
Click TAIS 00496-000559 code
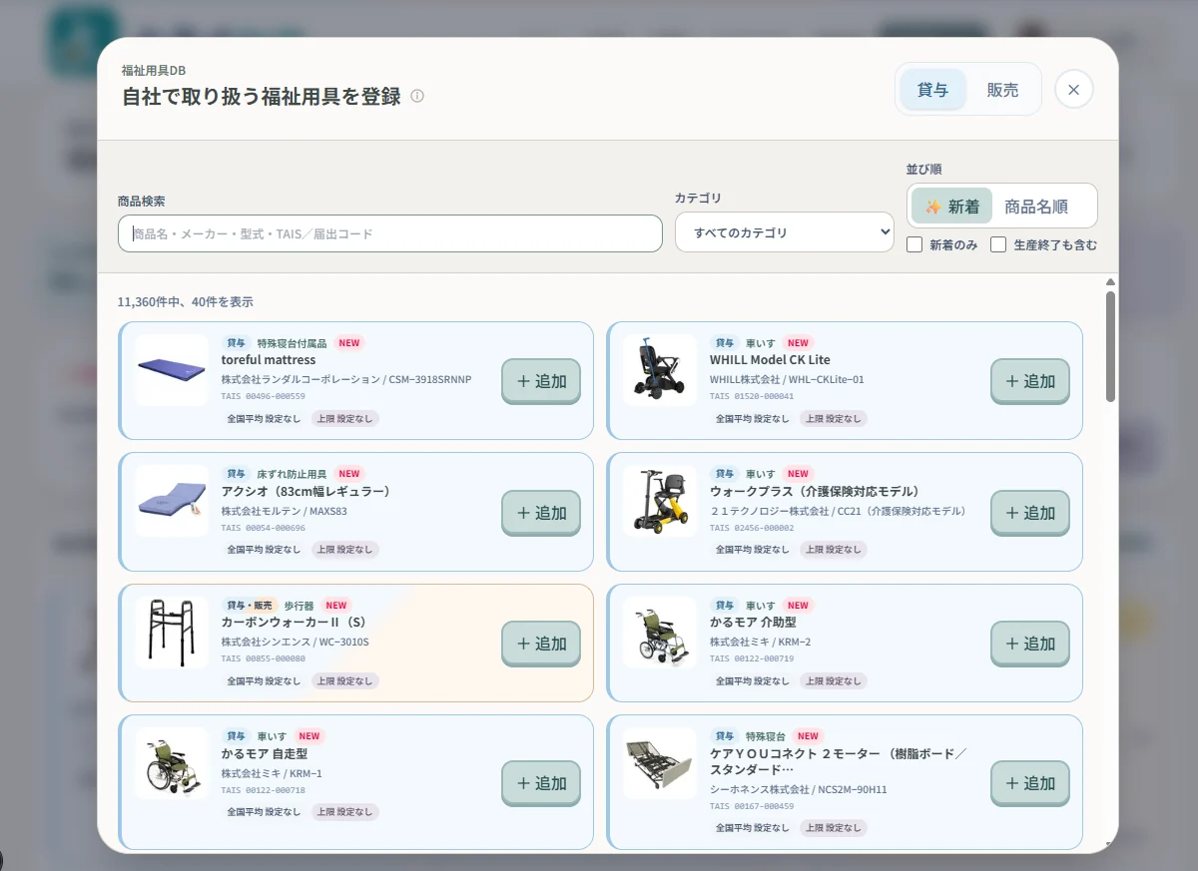[x=264, y=396]
